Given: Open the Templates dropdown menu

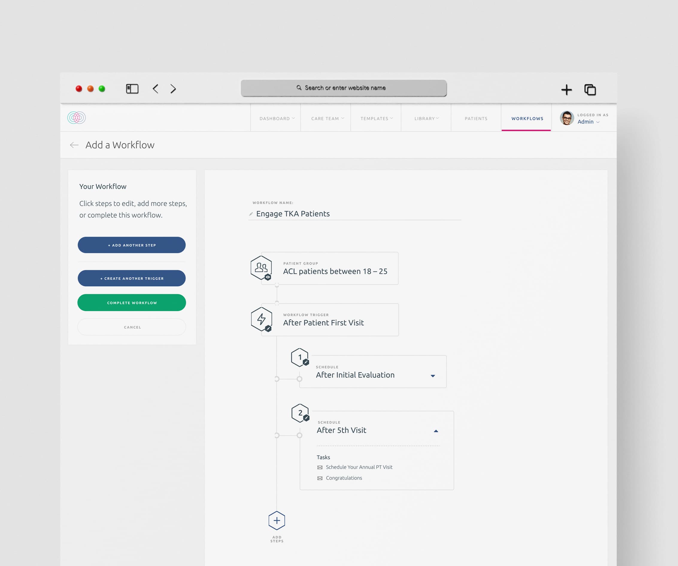Looking at the screenshot, I should pos(377,119).
